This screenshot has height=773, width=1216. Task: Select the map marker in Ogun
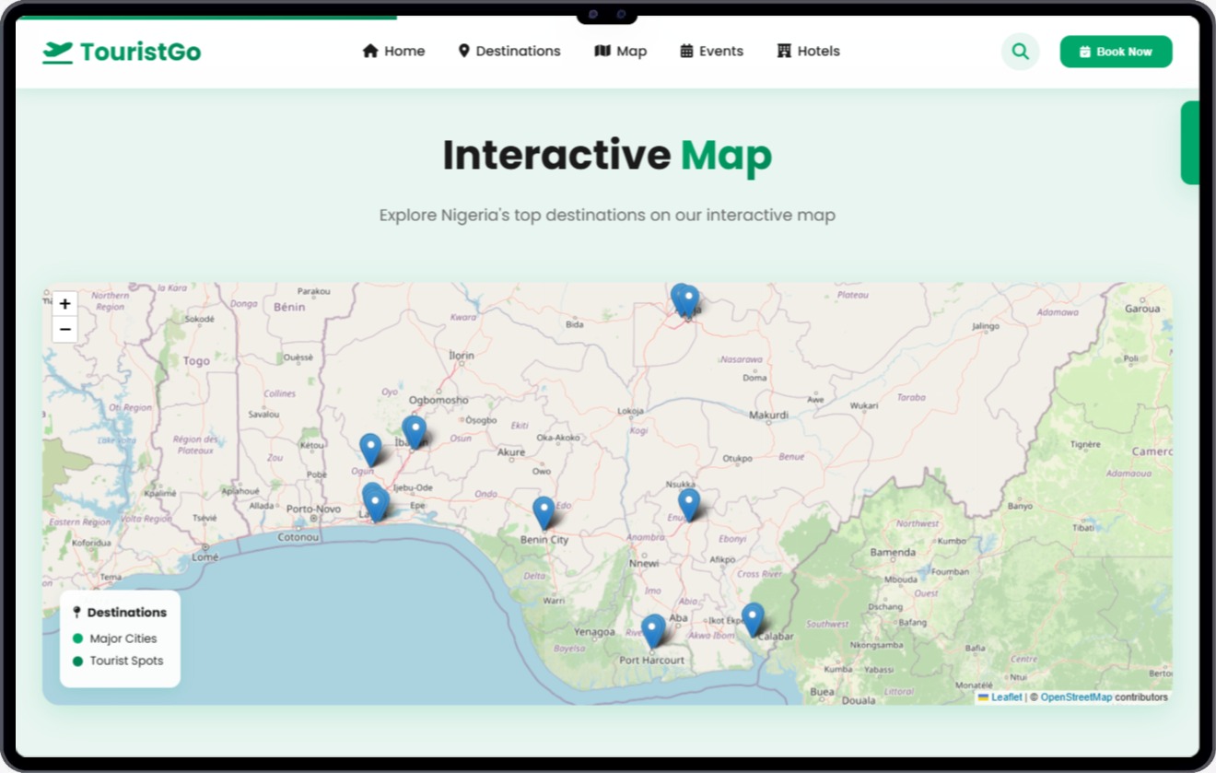(x=370, y=450)
